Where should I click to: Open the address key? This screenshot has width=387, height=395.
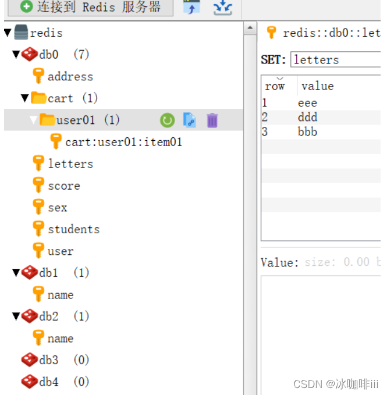[70, 77]
